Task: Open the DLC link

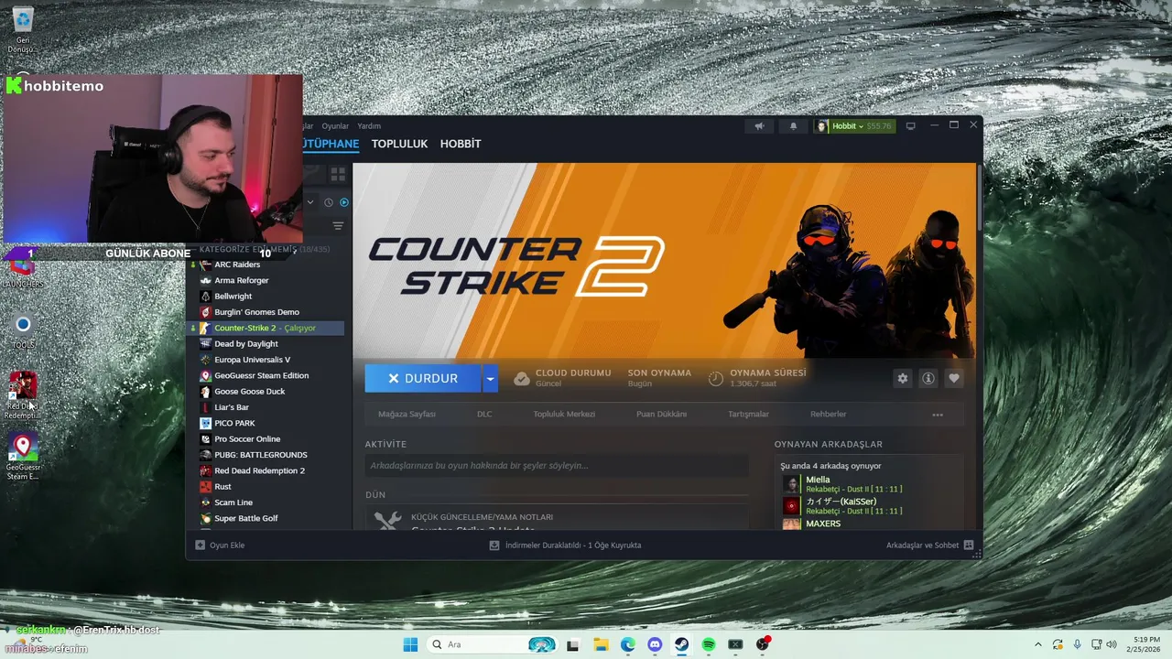Action: 484,415
